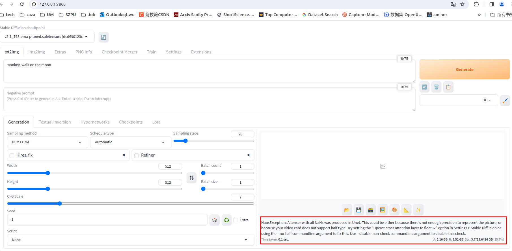The height and width of the screenshot is (251, 512).
Task: Open Outlook:qt.wu bookmark
Action: [117, 15]
